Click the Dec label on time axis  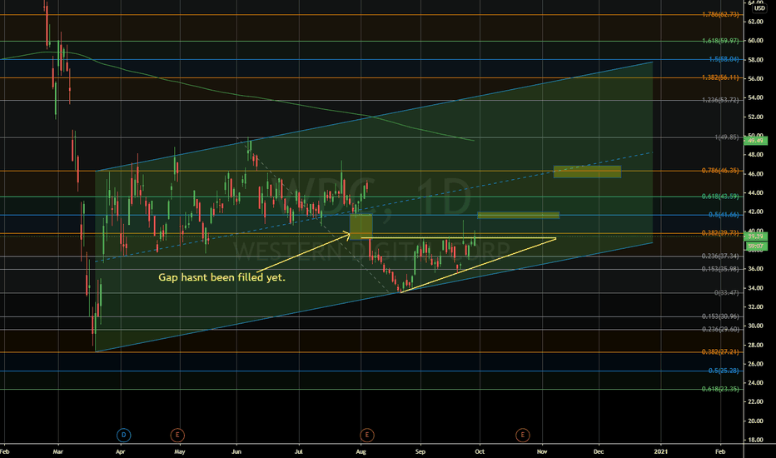point(599,451)
